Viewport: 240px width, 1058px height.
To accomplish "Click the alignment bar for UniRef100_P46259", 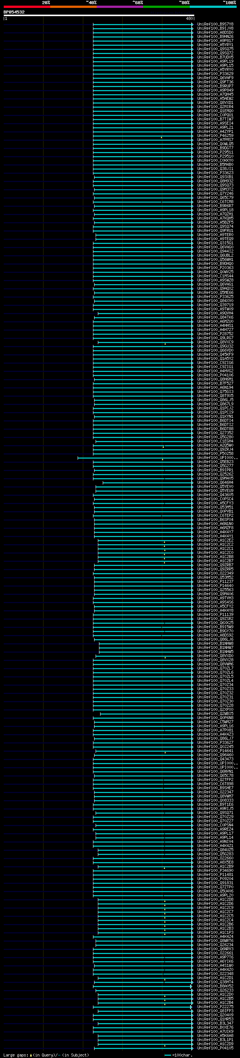I will point(143,136).
